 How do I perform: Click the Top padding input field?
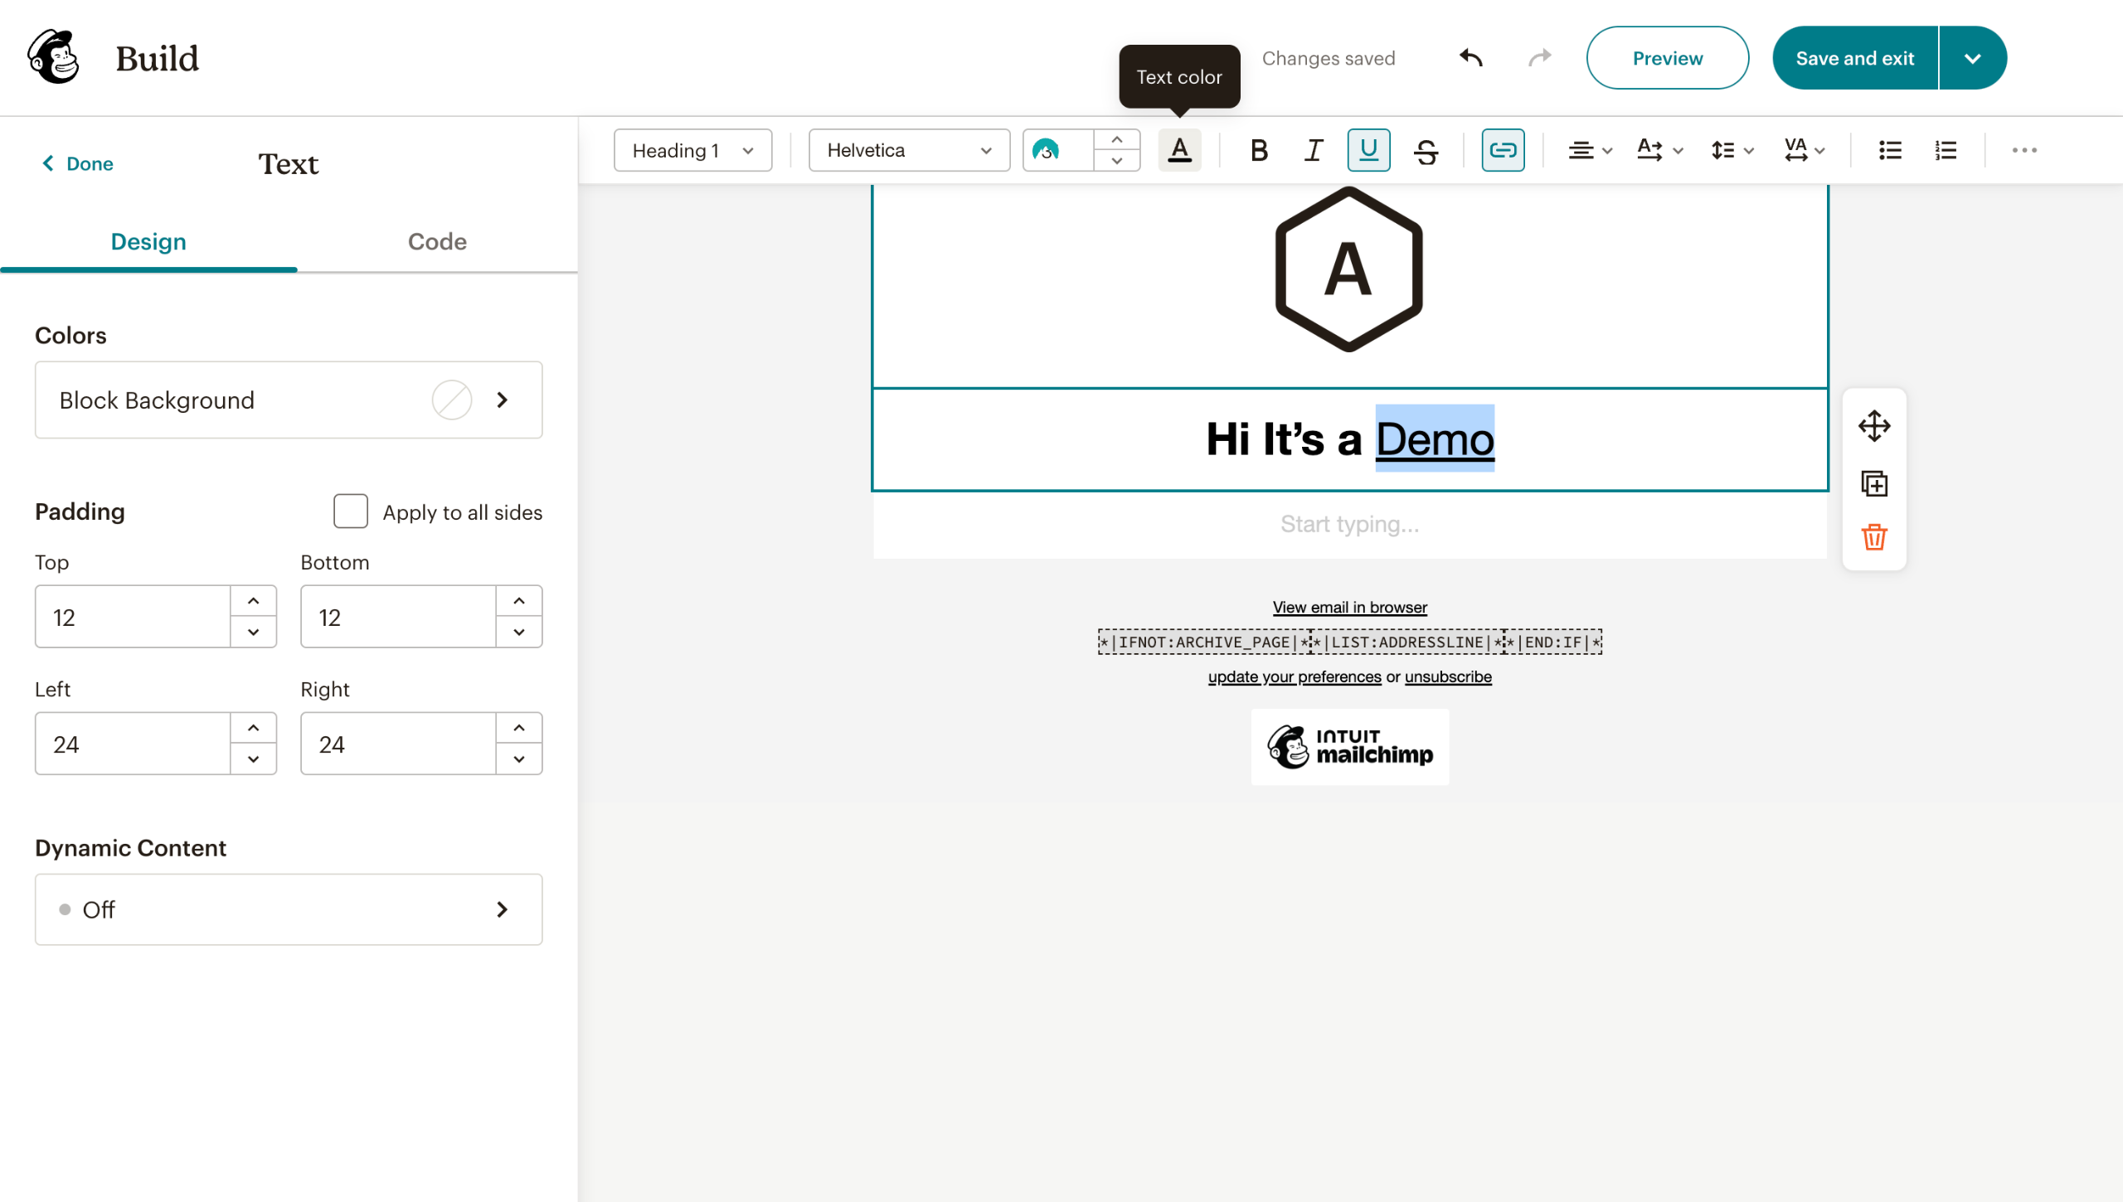(133, 617)
